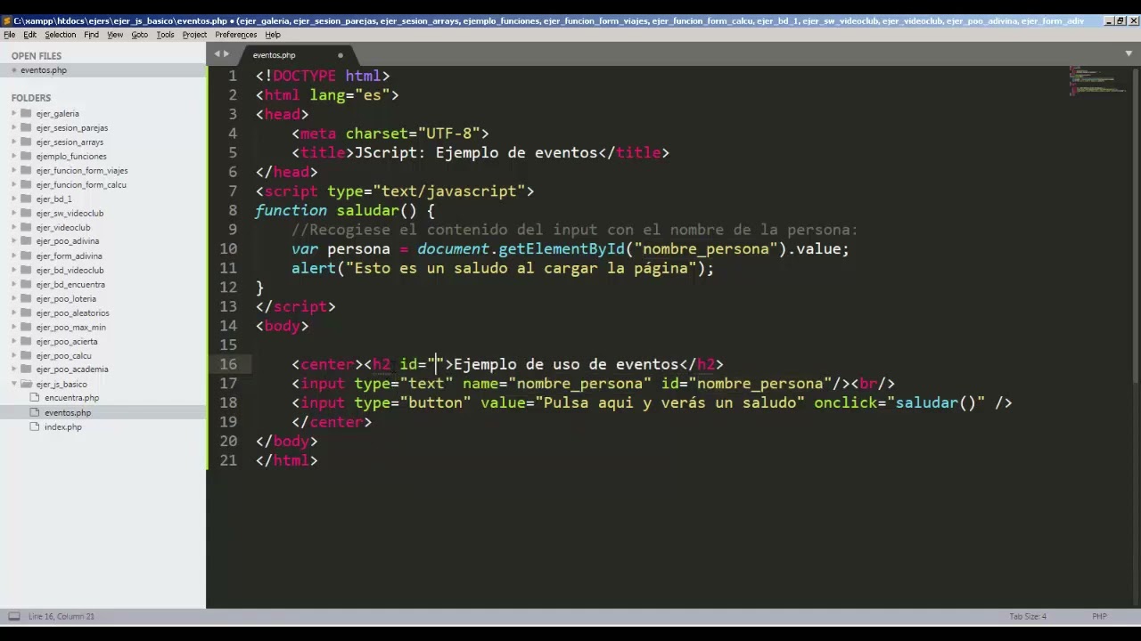Select the ejer_poo_max_min folder label
1141x641 pixels.
(70, 328)
